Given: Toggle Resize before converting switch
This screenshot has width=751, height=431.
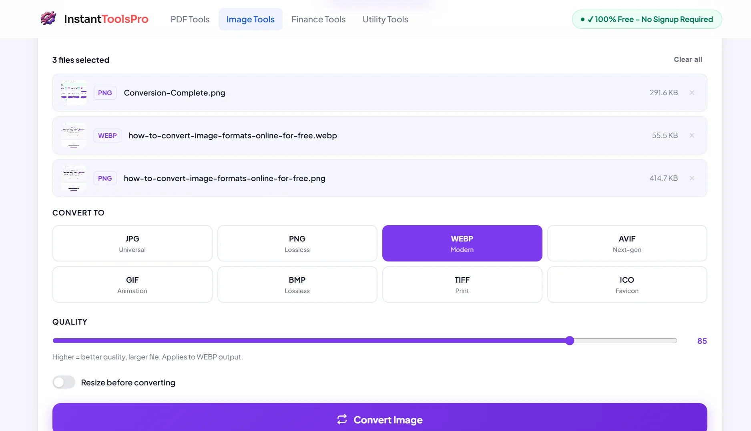Looking at the screenshot, I should (x=64, y=382).
